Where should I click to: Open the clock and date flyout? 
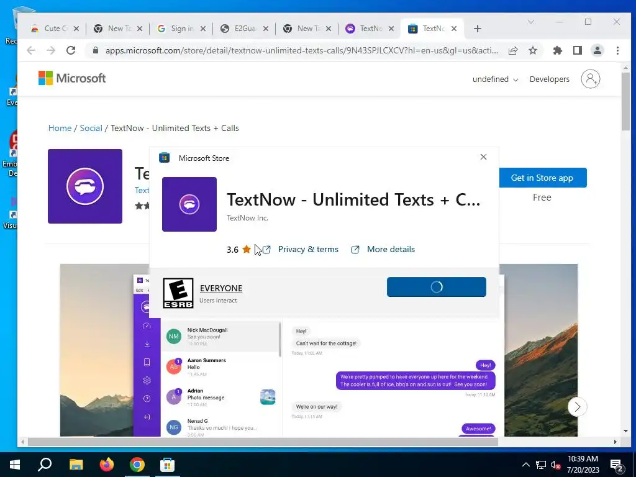tap(583, 465)
